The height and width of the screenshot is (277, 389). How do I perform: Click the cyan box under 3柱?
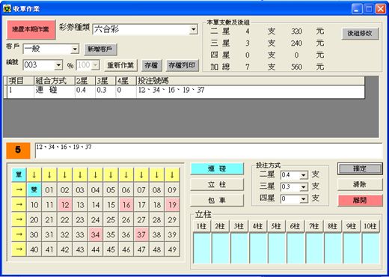(239, 249)
